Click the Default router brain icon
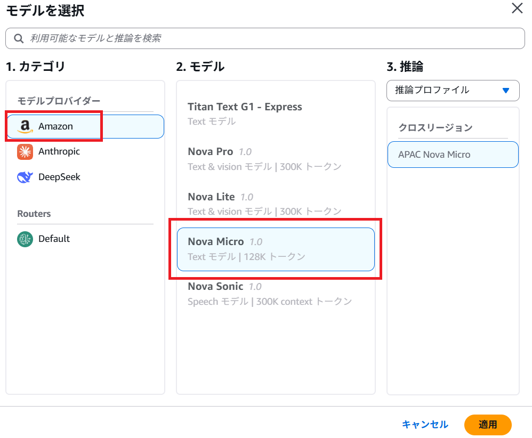 (25, 239)
